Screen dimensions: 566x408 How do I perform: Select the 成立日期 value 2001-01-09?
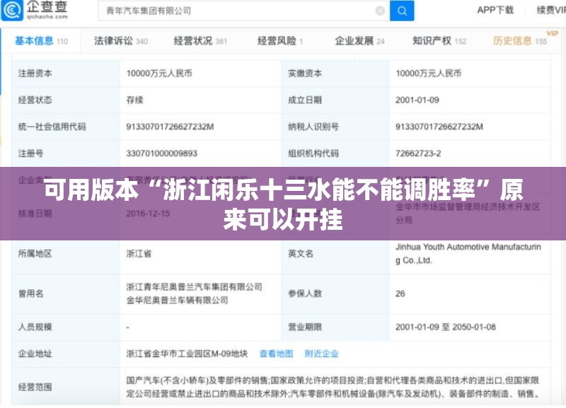point(417,100)
